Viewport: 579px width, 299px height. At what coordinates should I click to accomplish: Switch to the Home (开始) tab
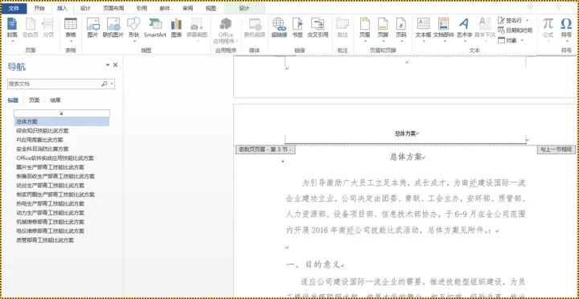click(x=39, y=8)
